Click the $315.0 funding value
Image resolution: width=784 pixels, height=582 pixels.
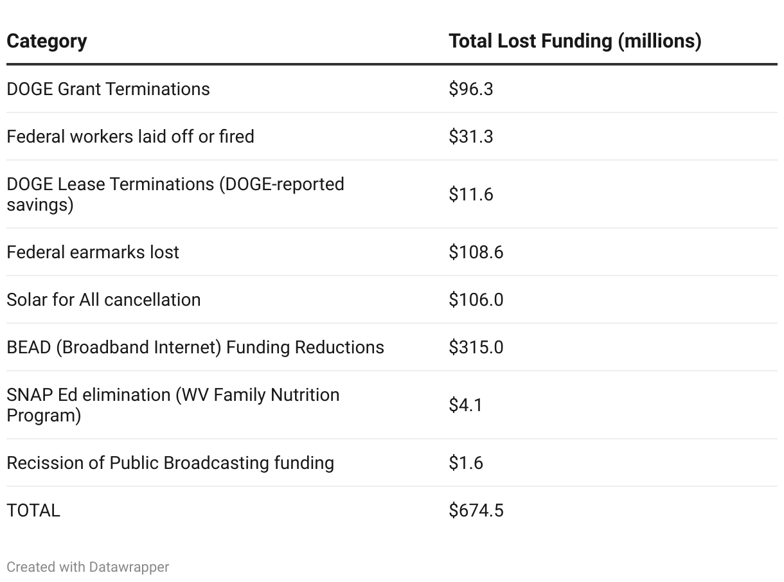pyautogui.click(x=476, y=347)
